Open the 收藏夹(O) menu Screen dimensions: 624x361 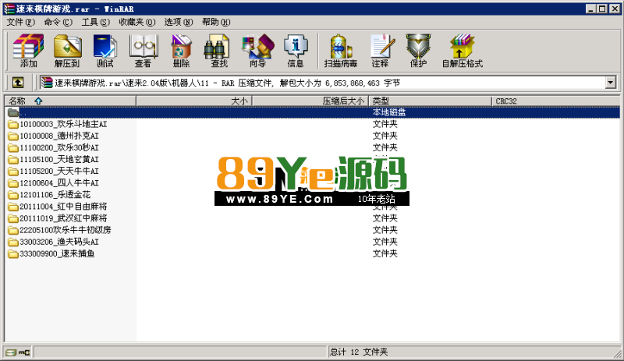[x=137, y=22]
